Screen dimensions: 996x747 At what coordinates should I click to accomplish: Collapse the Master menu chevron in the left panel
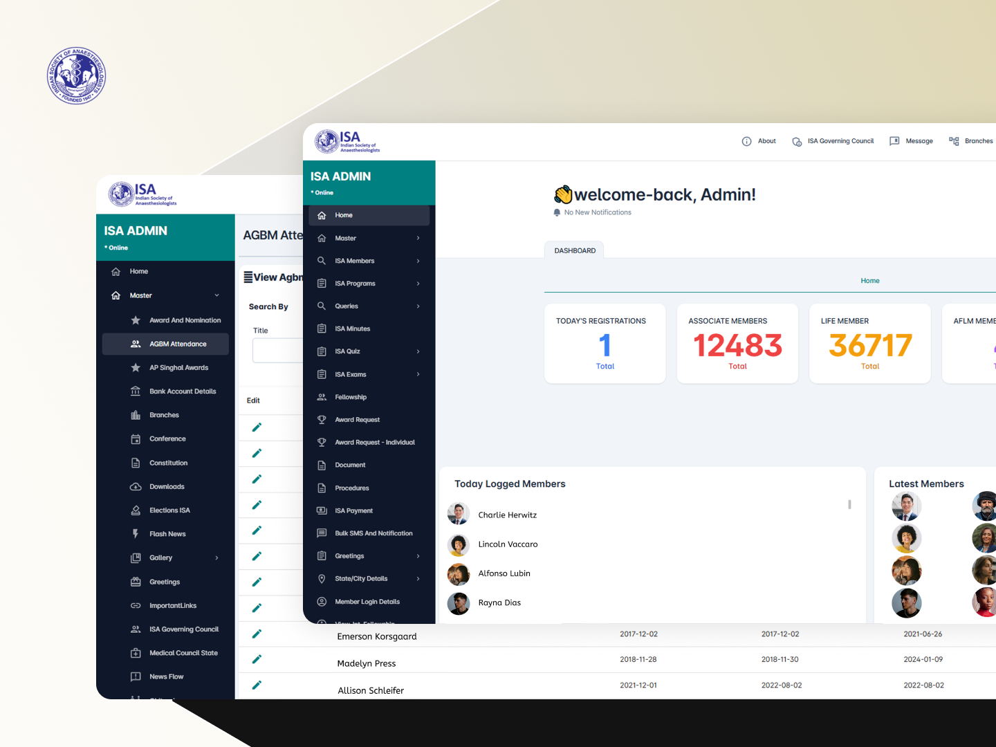(x=216, y=295)
